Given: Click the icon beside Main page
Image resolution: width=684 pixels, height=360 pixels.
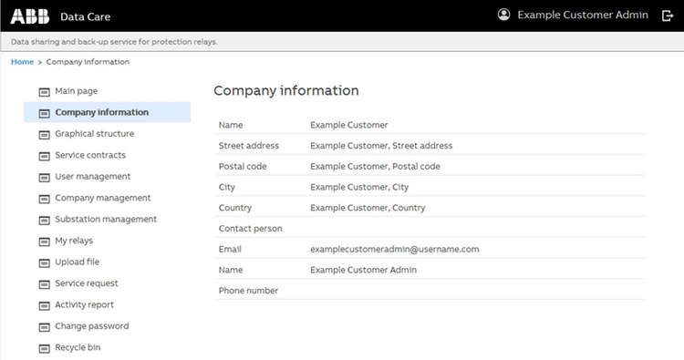Looking at the screenshot, I should pos(45,92).
